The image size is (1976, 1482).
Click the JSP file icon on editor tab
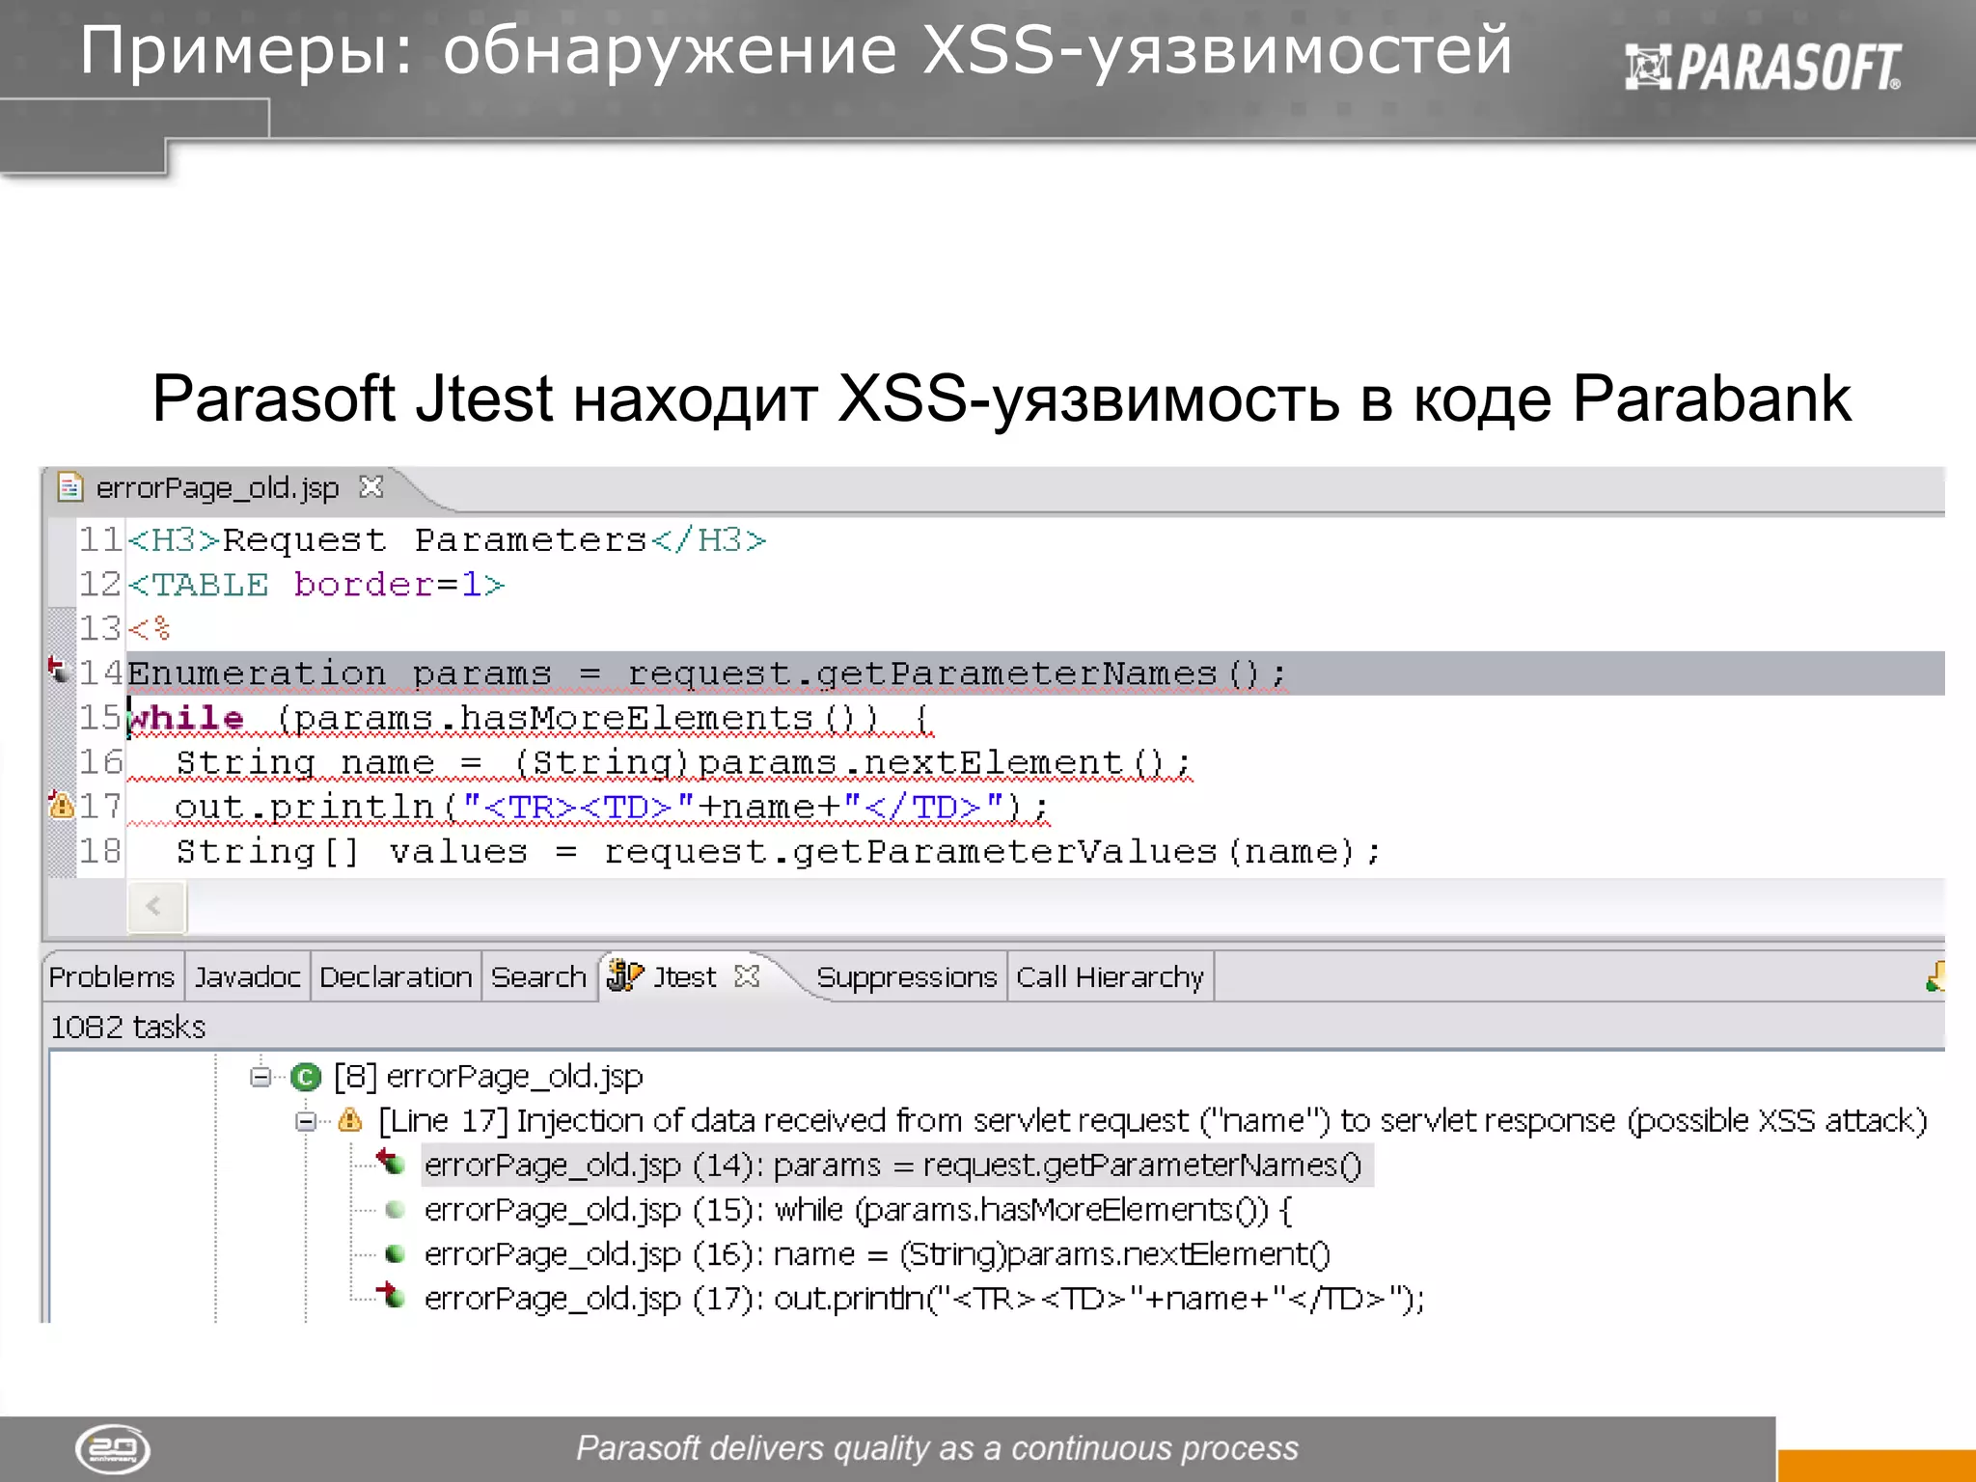(x=69, y=487)
